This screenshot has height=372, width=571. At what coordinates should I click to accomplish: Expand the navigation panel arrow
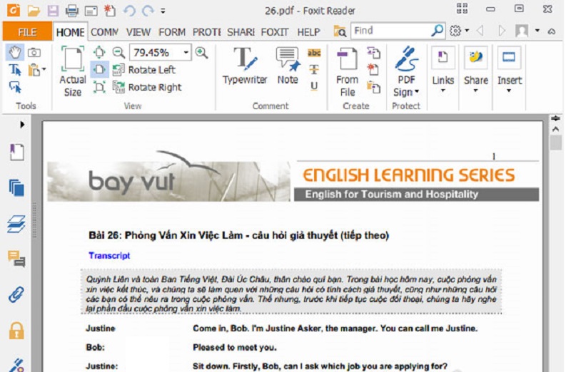coord(22,125)
